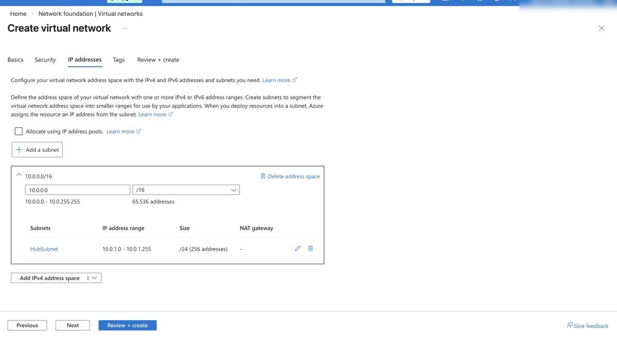Screen dimensions: 617x339
Task: Click the IP address range column header
Action: pyautogui.click(x=123, y=228)
